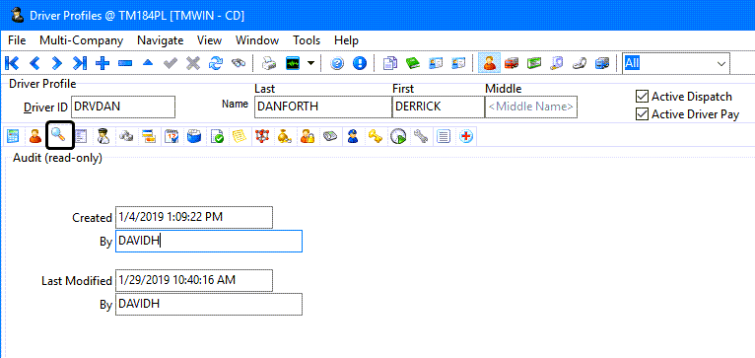Click the copy documents toolbar icon
The width and height of the screenshot is (755, 358).
390,63
